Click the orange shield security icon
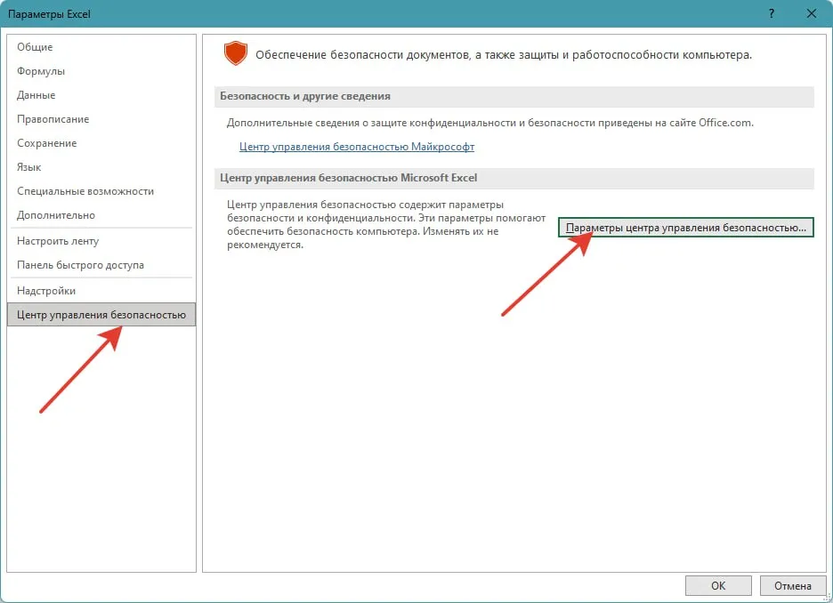 point(235,54)
